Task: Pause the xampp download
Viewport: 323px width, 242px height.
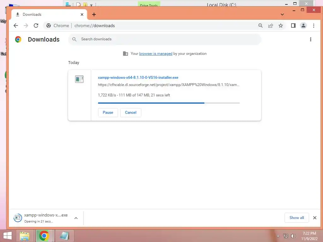Action: click(108, 112)
